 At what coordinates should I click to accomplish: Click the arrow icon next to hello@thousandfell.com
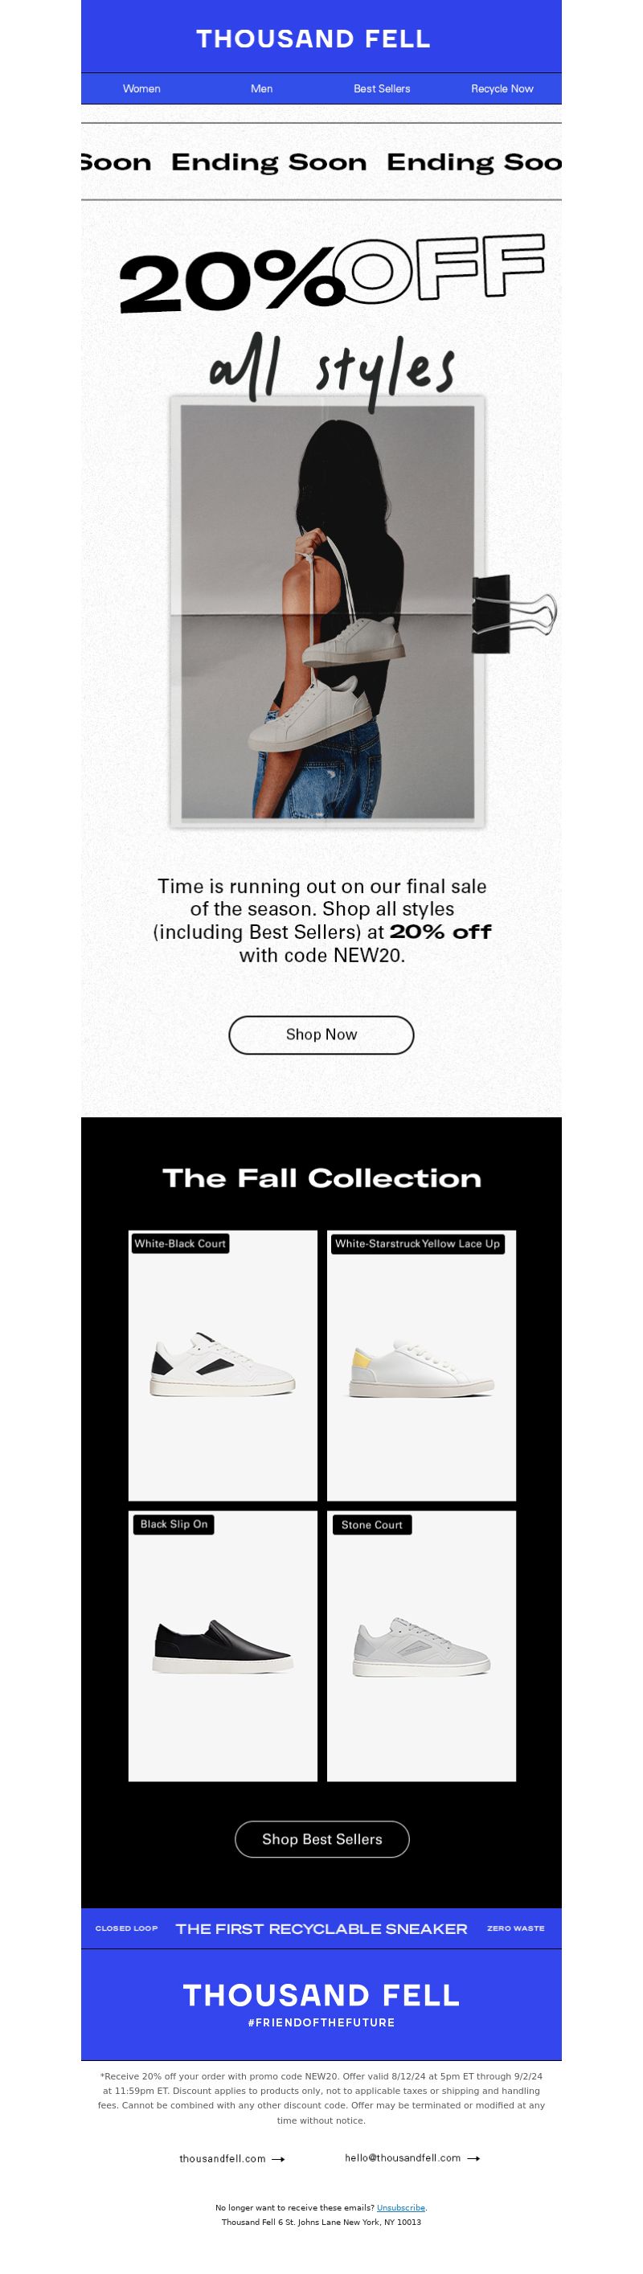pyautogui.click(x=473, y=2158)
